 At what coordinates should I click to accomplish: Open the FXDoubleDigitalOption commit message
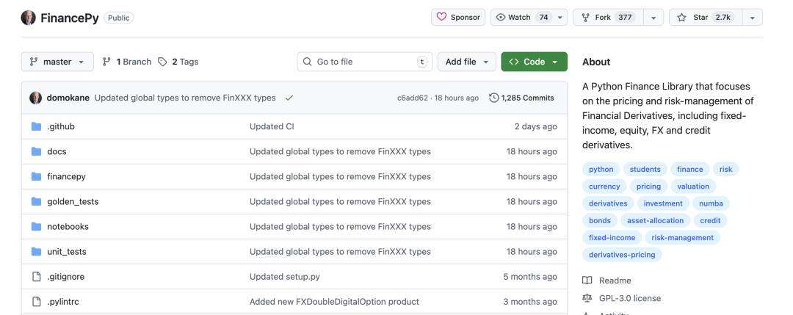click(x=334, y=302)
